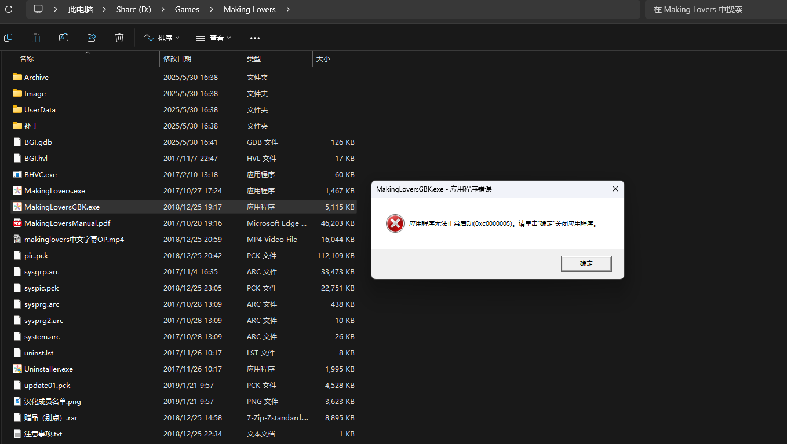
Task: Select the Image folder icon
Action: (17, 93)
